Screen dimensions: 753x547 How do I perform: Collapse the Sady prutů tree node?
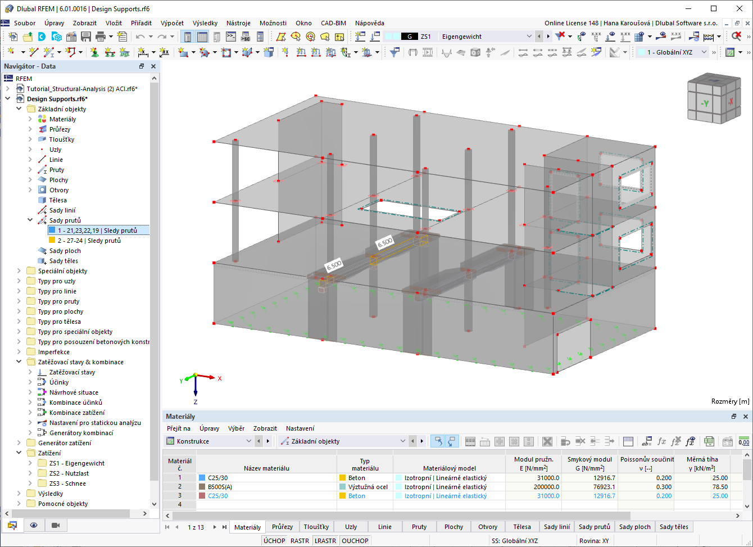[x=30, y=220]
